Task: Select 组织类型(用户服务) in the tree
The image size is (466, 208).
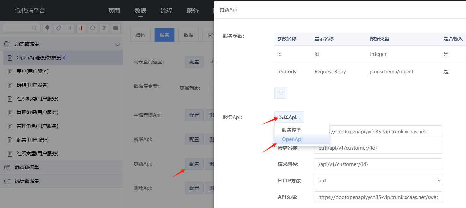Action: point(63,154)
